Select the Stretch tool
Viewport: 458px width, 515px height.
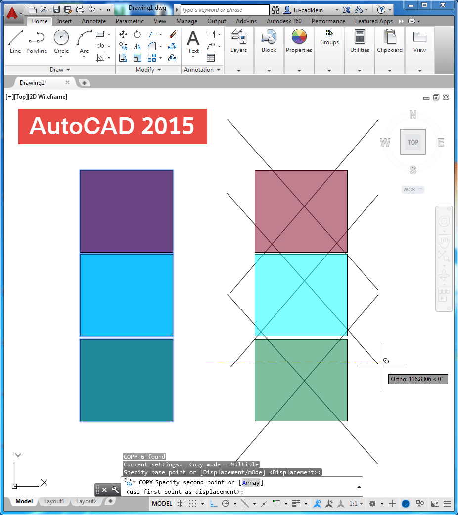123,58
